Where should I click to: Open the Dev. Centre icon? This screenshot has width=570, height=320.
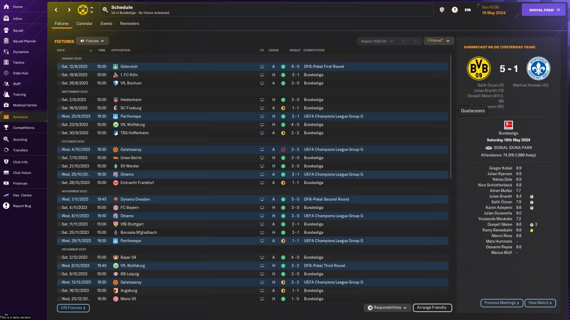pos(6,195)
